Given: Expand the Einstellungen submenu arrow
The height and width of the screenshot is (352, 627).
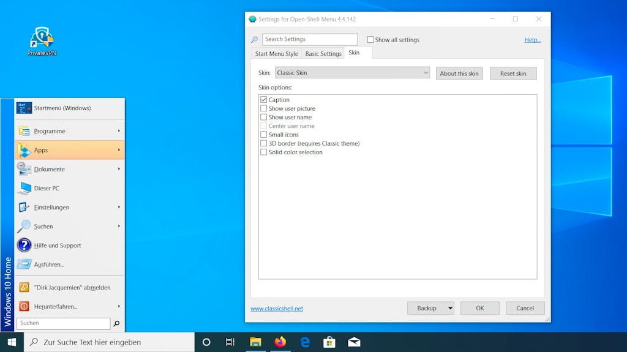Looking at the screenshot, I should tap(119, 207).
